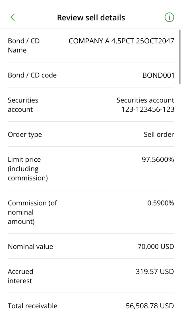
Task: Select the "Sell order" value
Action: 159,134
